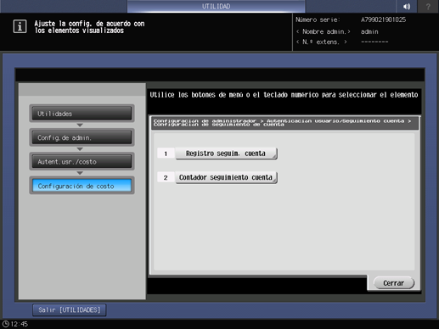Select Configuración de costo menu item
The width and height of the screenshot is (439, 329).
[82, 186]
